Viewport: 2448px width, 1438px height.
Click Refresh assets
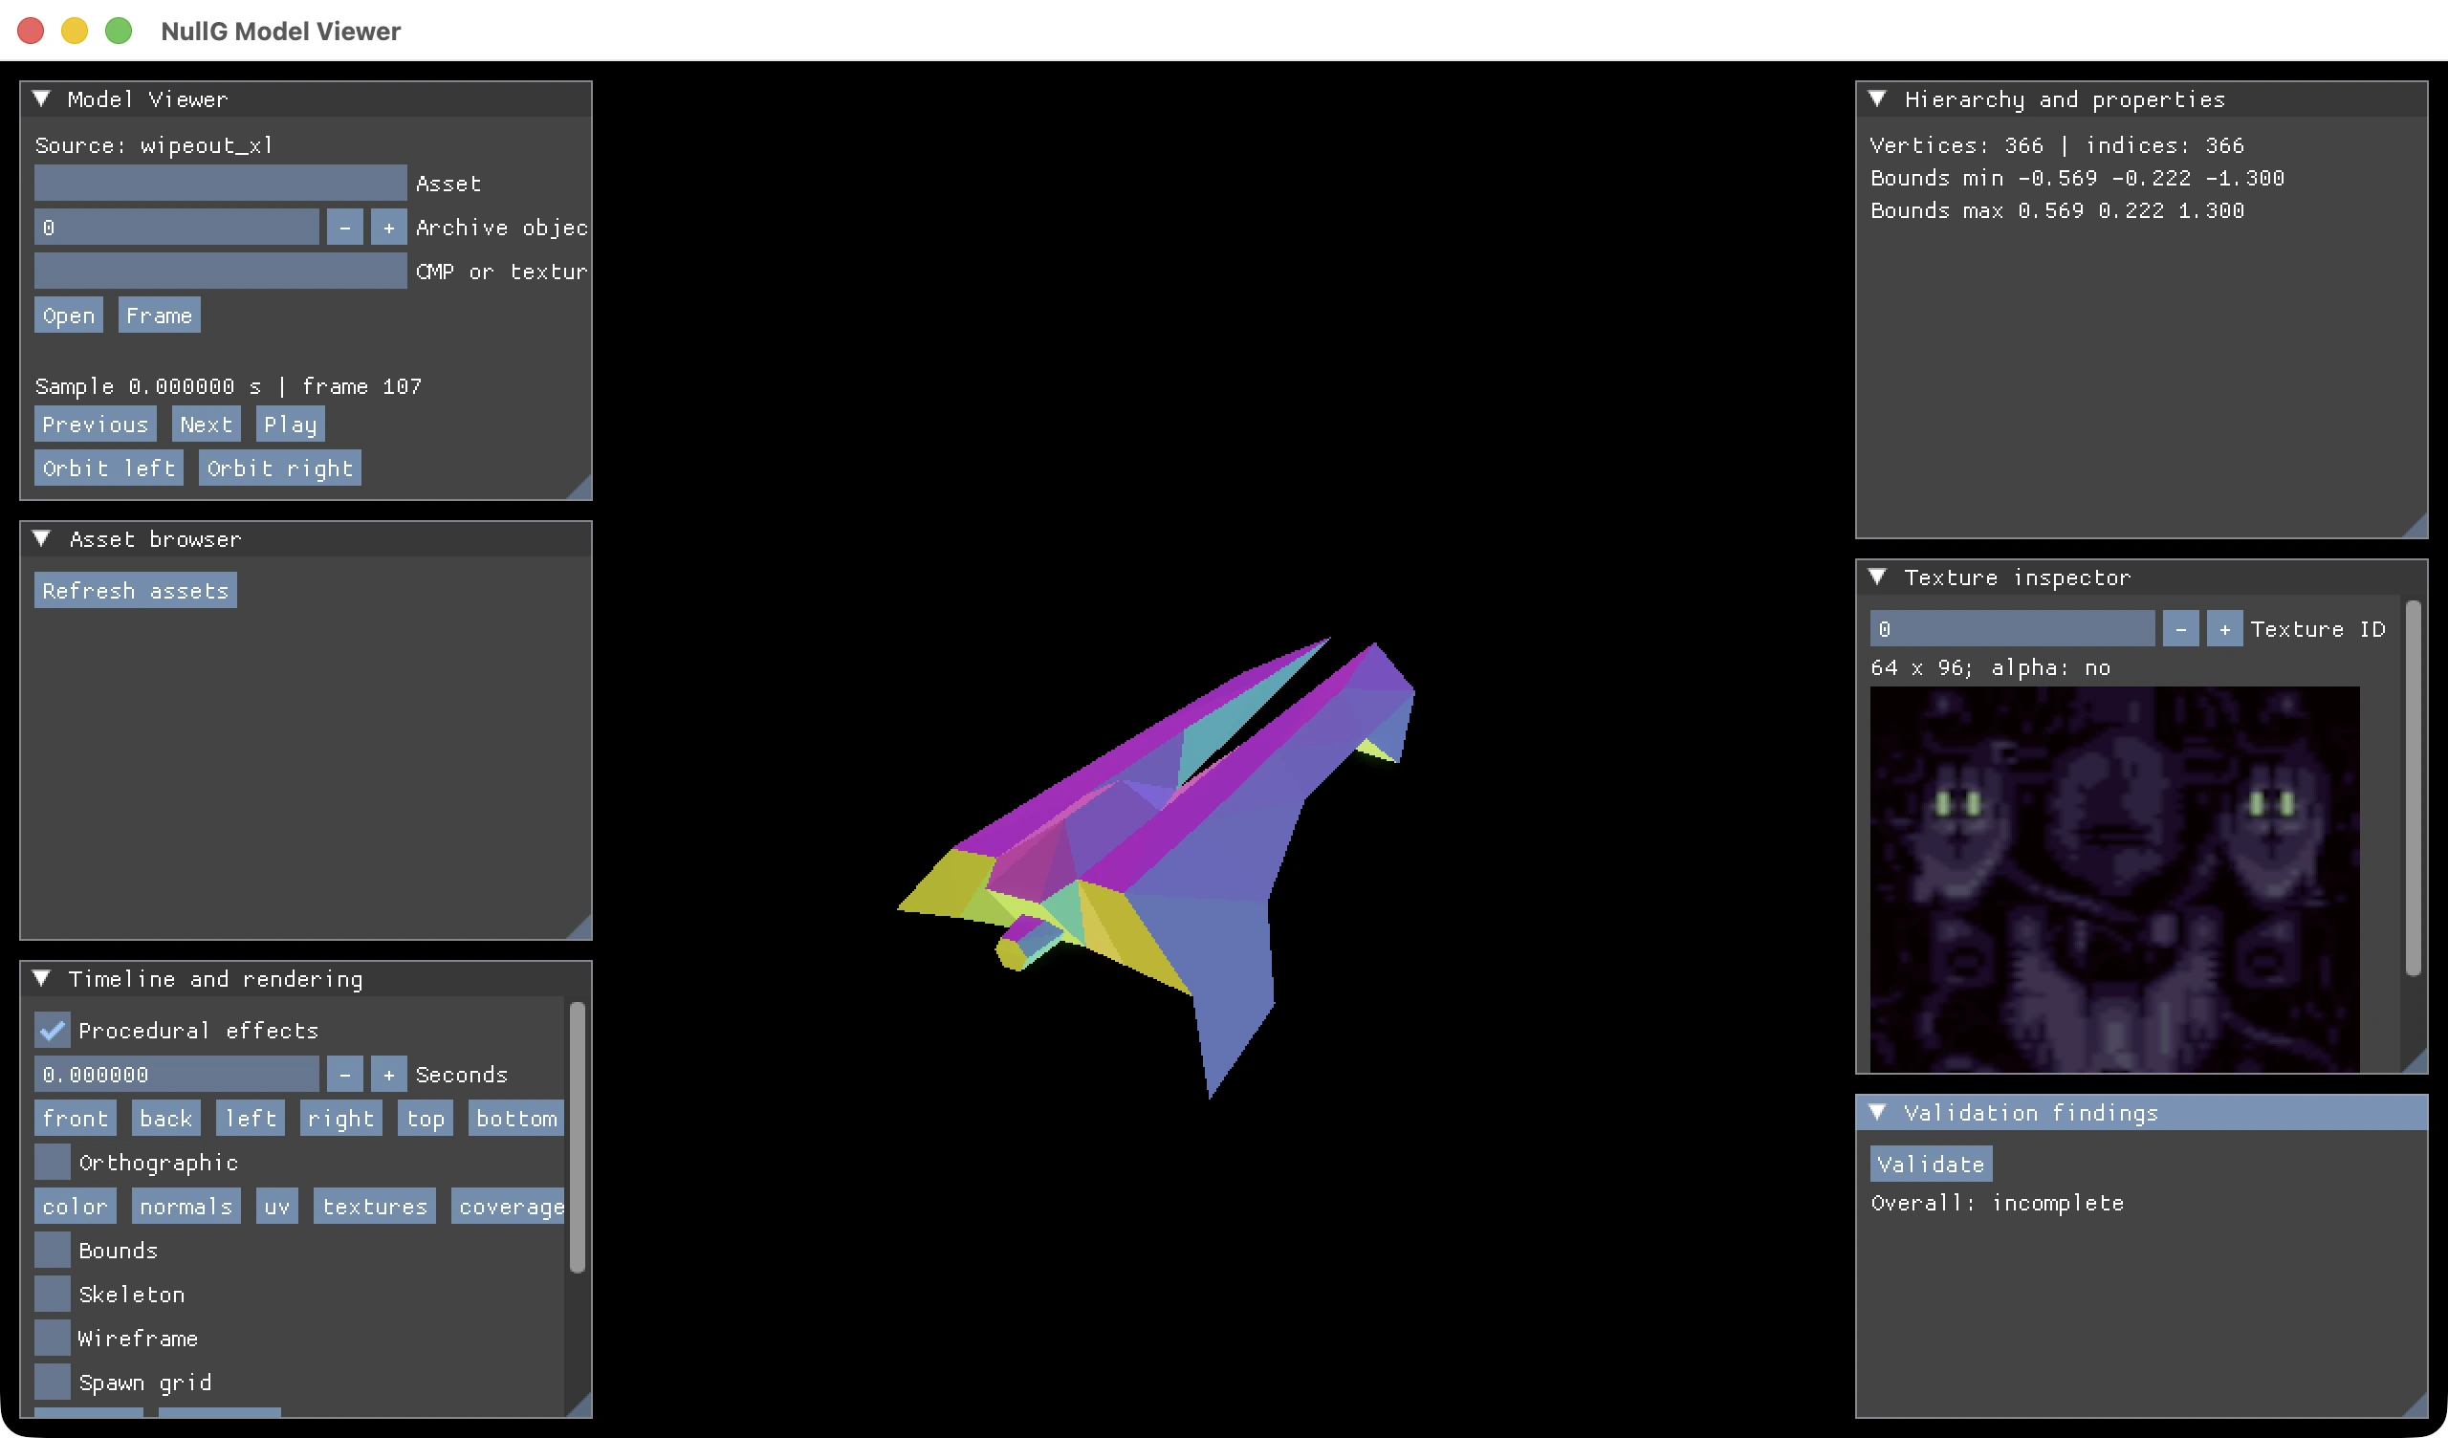click(136, 591)
